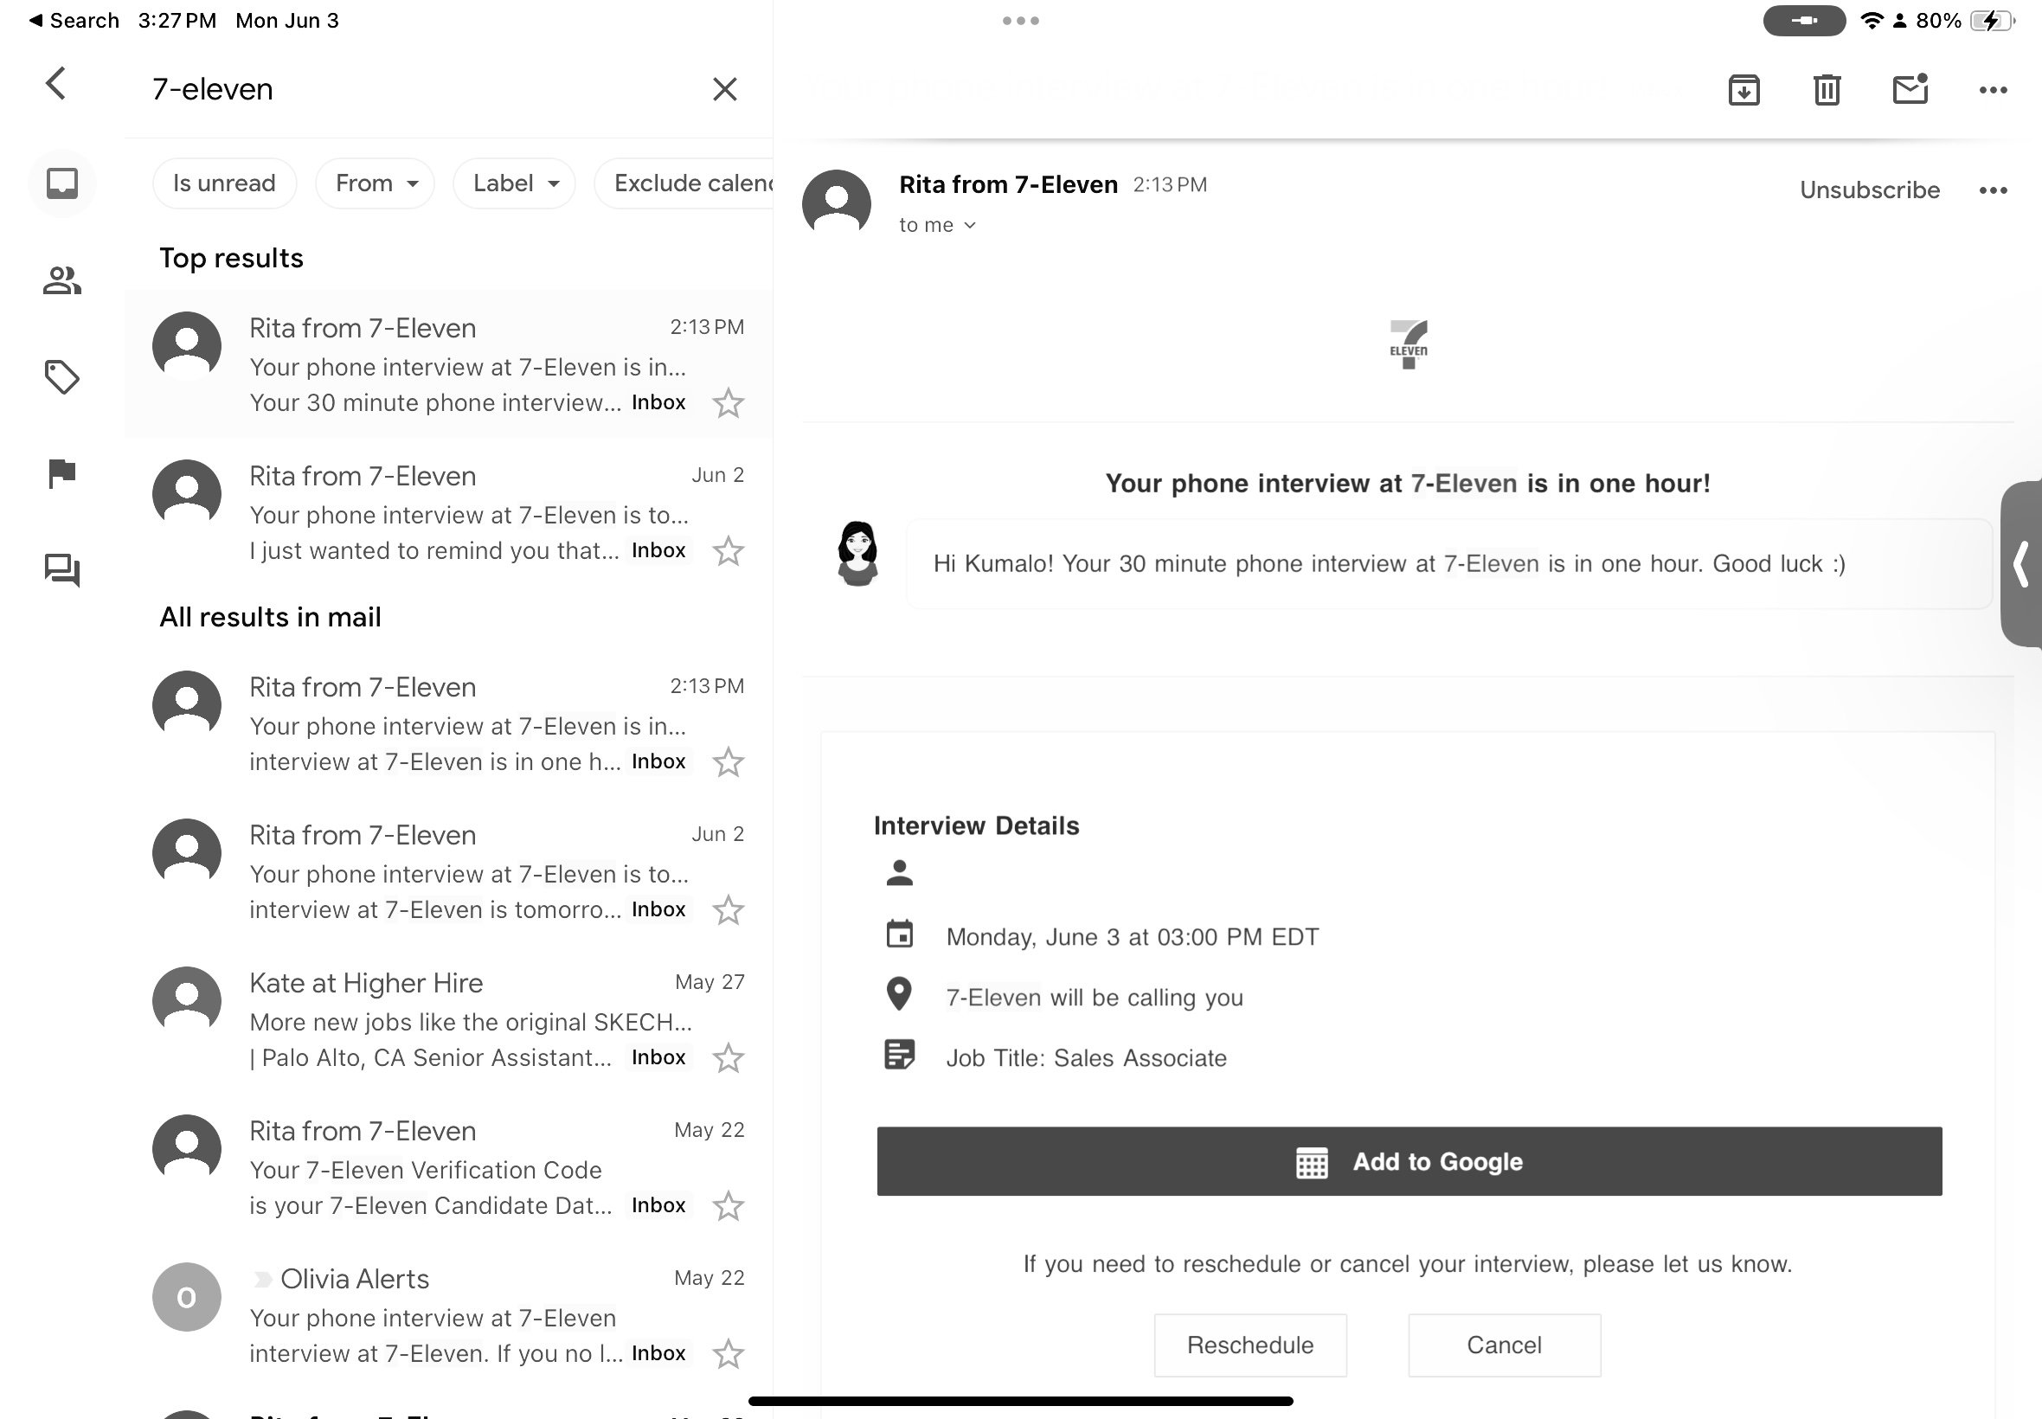Expand recipient details next to 'to me'
The image size is (2042, 1419).
(970, 226)
